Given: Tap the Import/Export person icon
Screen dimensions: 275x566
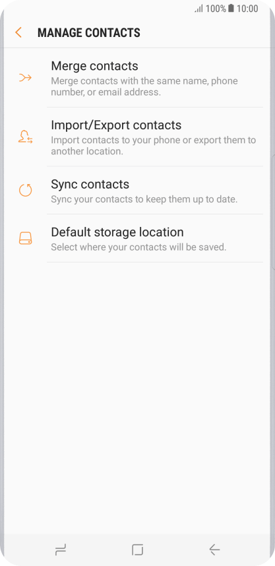Looking at the screenshot, I should pyautogui.click(x=25, y=137).
